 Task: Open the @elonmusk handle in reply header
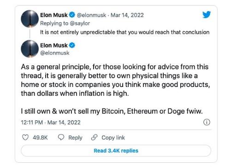91,15
